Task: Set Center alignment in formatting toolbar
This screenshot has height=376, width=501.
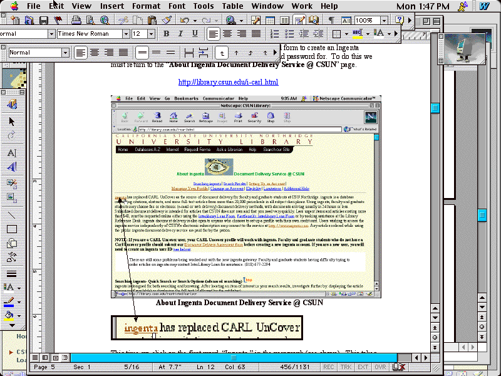Action: coord(227,34)
